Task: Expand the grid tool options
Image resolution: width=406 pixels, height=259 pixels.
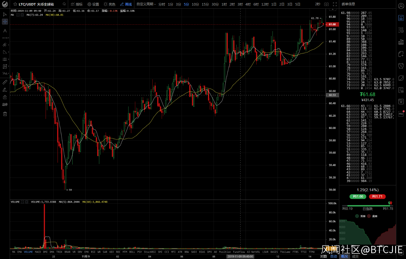Action: click(9, 66)
